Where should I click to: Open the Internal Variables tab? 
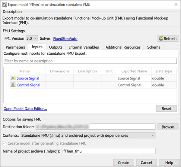tap(84, 47)
